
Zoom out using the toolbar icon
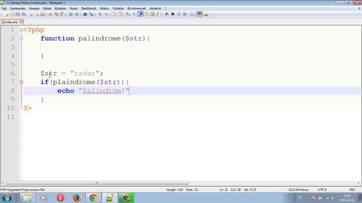pyautogui.click(x=106, y=14)
